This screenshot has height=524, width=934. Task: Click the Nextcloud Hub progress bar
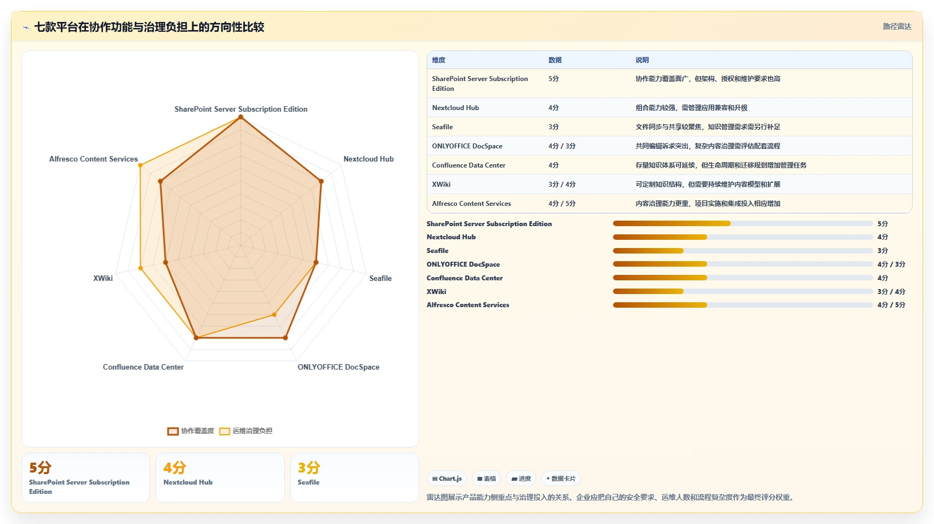click(743, 237)
